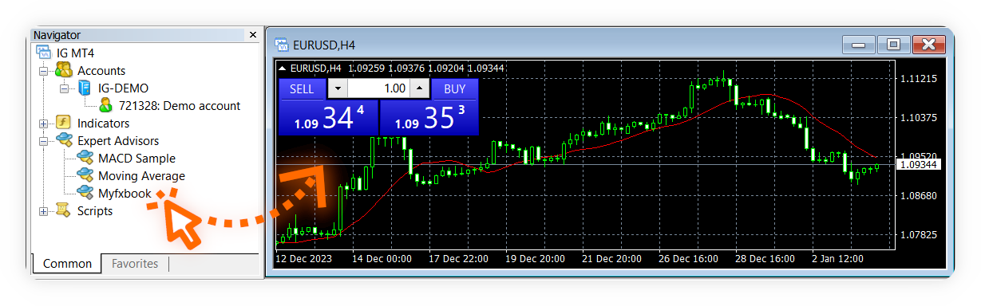Viewport: 981px width, 306px height.
Task: Select the IG-DEMO label
Action: pyautogui.click(x=123, y=88)
